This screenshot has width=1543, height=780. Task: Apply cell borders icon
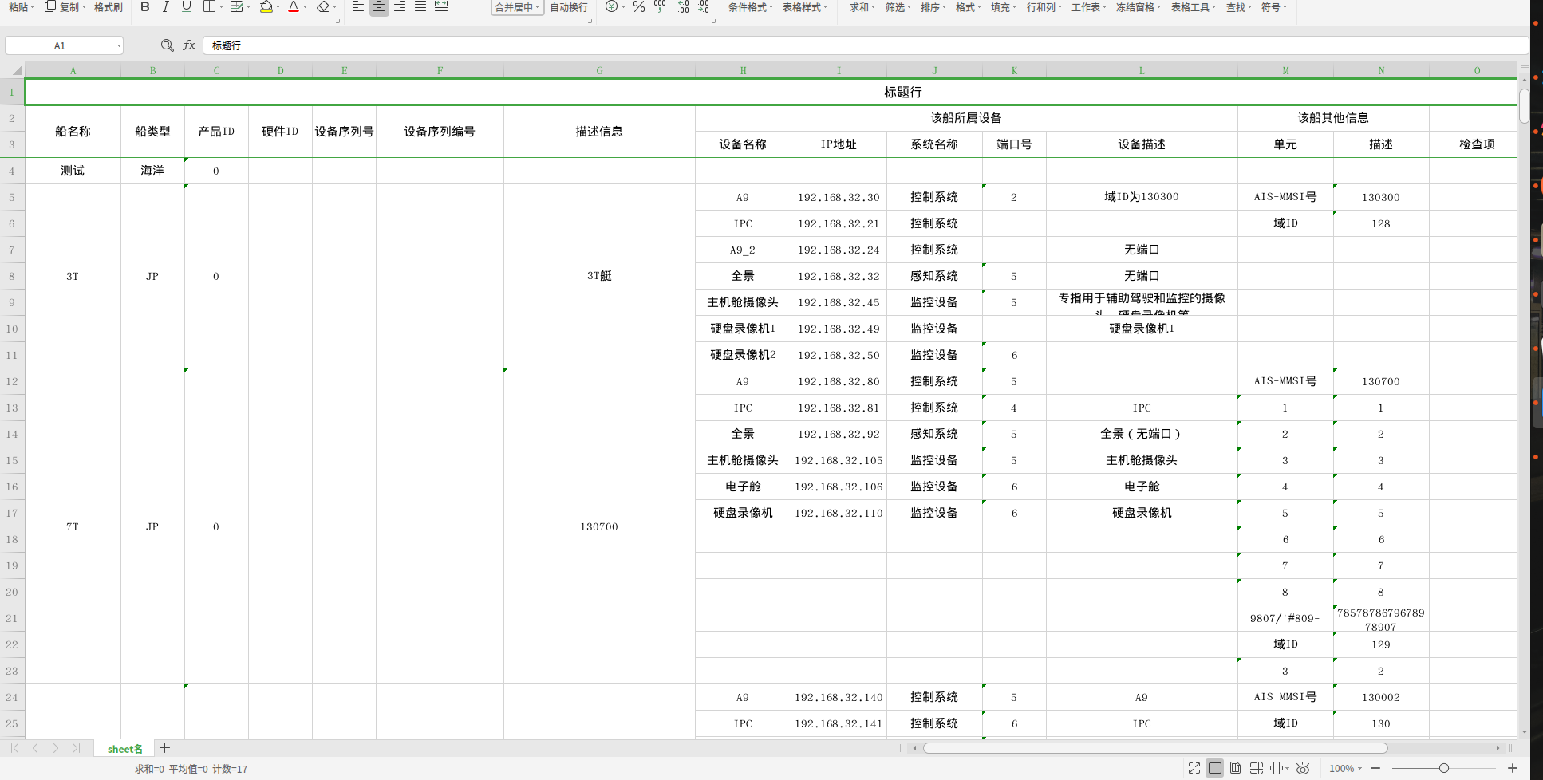[x=209, y=6]
